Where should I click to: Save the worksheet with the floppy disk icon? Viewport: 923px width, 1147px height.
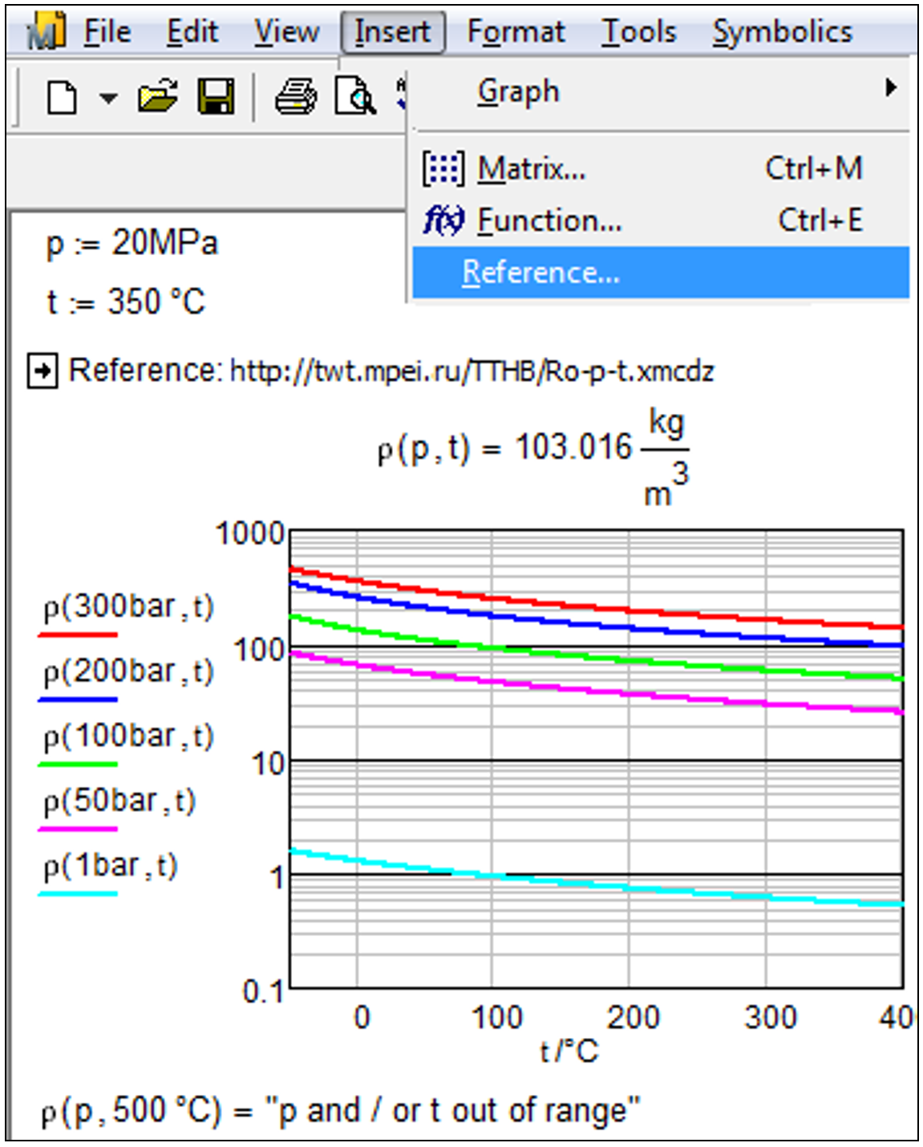click(x=217, y=96)
